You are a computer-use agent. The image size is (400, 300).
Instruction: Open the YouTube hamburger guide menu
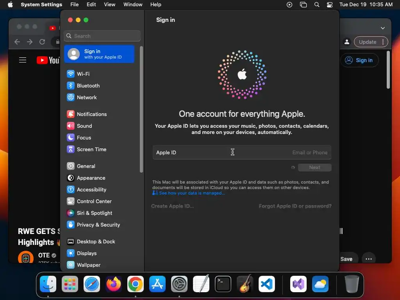click(23, 60)
